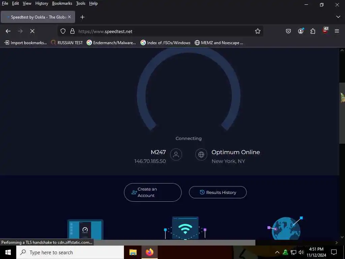The width and height of the screenshot is (345, 259).
Task: Open the Endermanch/Malware bookmark
Action: pos(111,43)
